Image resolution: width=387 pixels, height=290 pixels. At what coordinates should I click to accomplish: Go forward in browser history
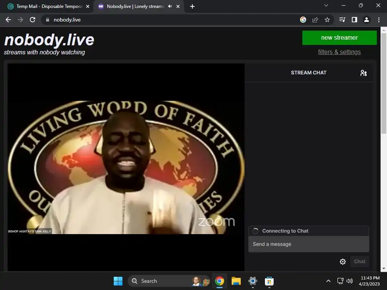tap(20, 20)
